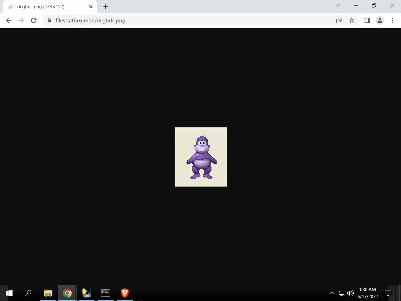Open File Explorer from the taskbar
This screenshot has height=301, width=401.
[x=48, y=293]
